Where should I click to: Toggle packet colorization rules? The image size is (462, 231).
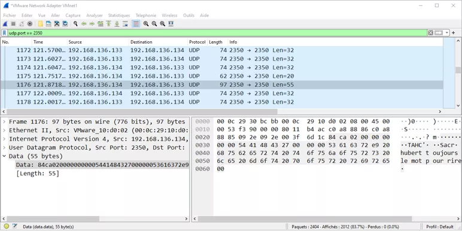135,24
